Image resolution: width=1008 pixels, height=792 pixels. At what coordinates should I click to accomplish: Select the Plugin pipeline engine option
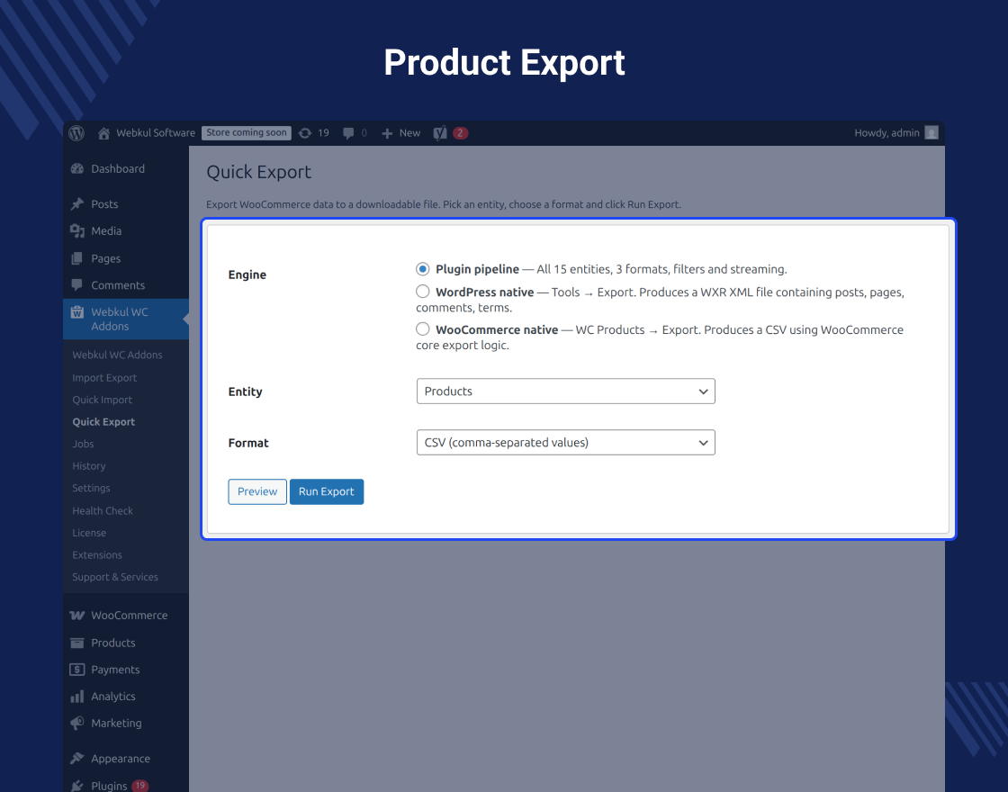click(422, 269)
